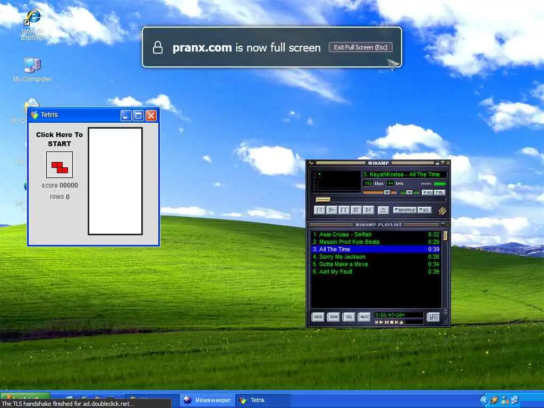Viewport: 544px width, 408px height.
Task: Open the My Computer desktop icon
Action: [32, 70]
